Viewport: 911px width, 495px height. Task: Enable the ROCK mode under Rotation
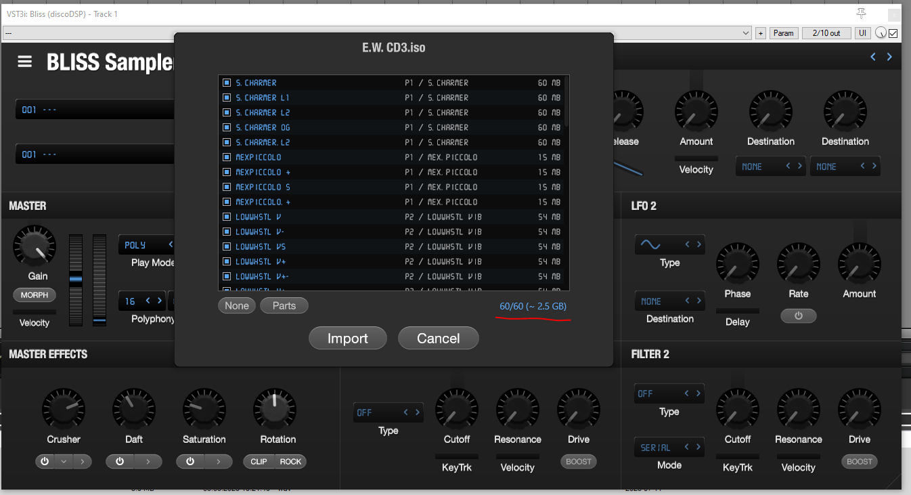click(x=290, y=462)
